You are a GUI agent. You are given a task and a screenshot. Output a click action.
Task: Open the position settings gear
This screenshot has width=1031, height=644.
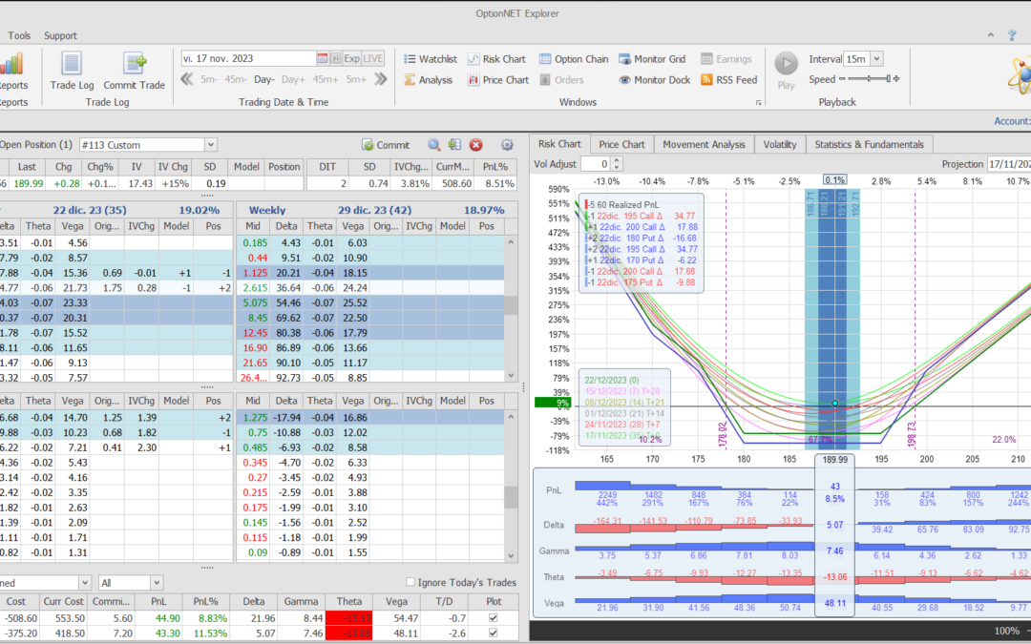(507, 145)
